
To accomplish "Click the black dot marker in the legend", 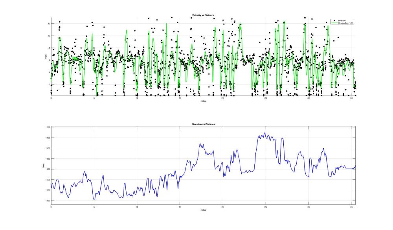I will pyautogui.click(x=334, y=20).
